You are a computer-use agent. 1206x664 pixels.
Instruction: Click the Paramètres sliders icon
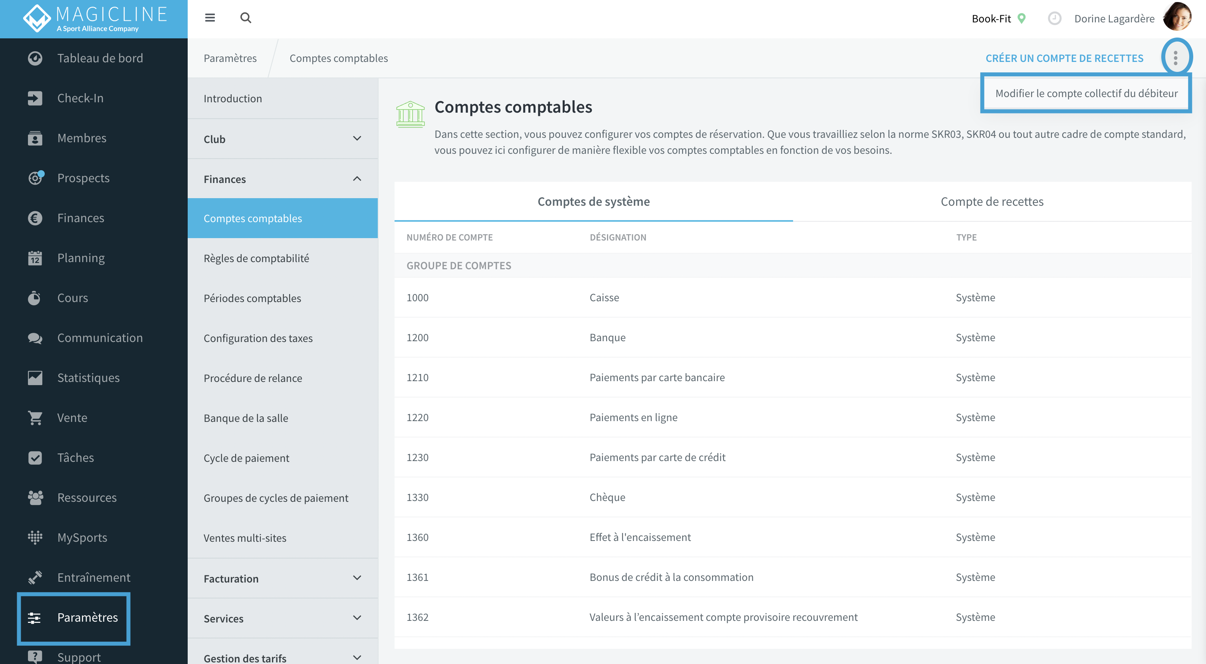(34, 617)
